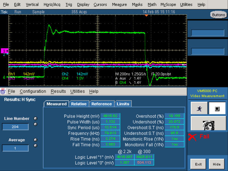This screenshot has width=228, height=171.
Task: Open the oscilloscope File menu
Action: tap(6, 5)
